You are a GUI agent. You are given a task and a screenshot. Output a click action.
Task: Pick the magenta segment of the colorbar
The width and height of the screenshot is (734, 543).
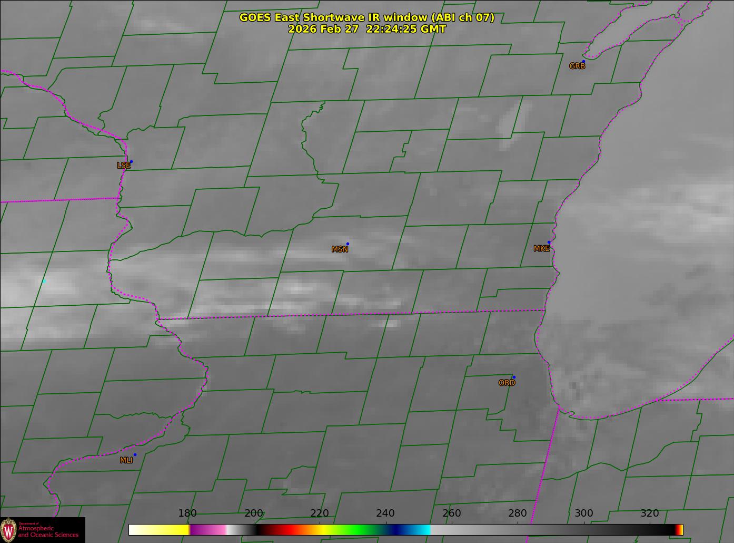(208, 529)
